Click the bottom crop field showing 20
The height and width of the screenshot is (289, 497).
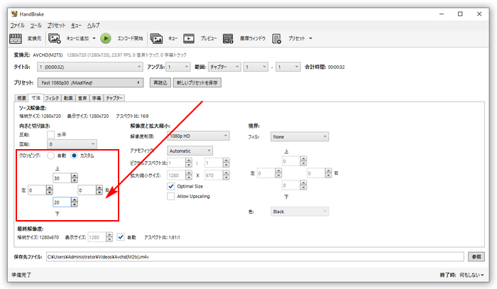tap(62, 202)
